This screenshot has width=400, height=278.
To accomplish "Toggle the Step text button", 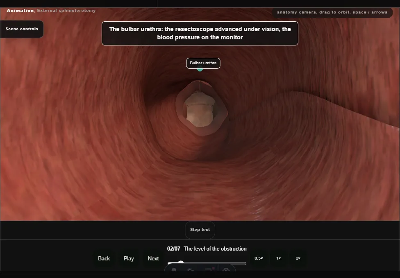I will tap(200, 230).
